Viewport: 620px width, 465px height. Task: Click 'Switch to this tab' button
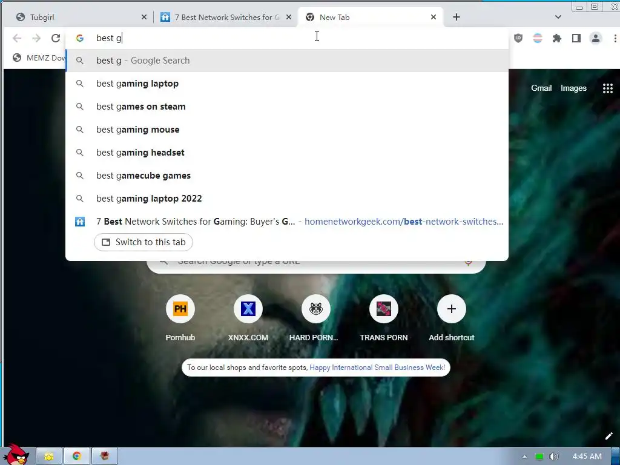click(143, 242)
